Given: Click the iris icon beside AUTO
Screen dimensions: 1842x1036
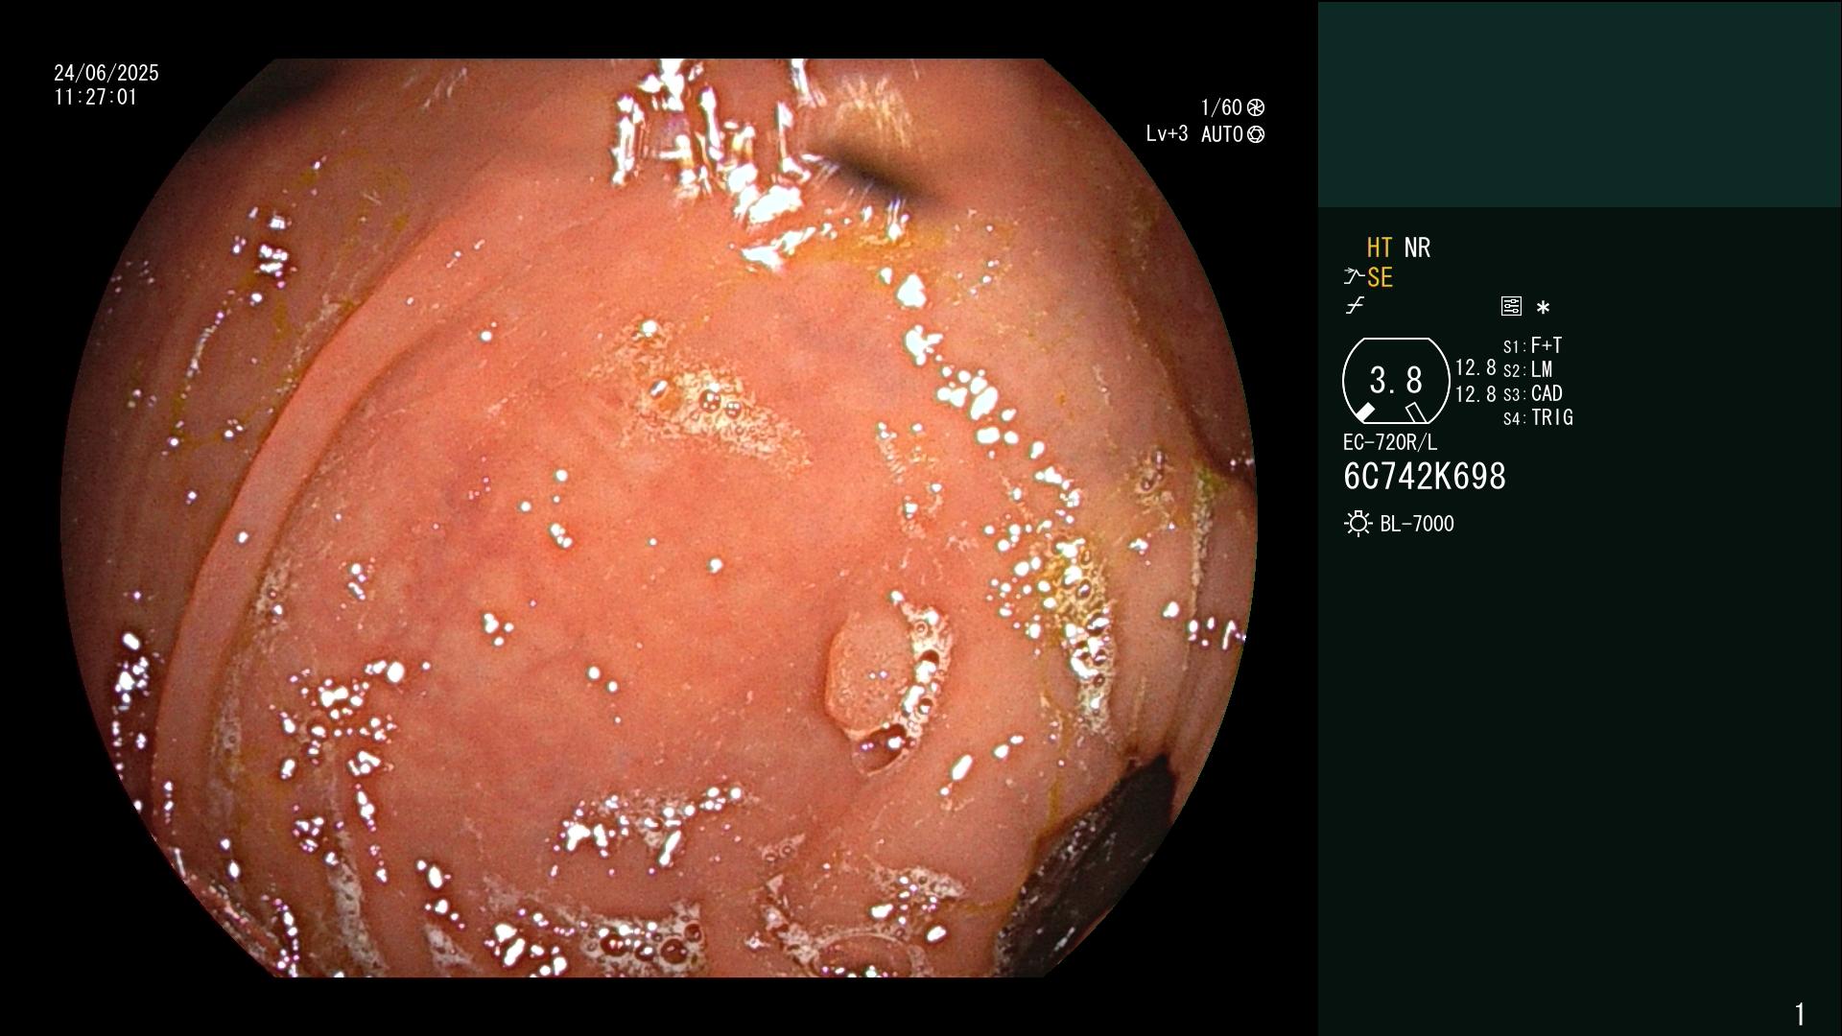Looking at the screenshot, I should (1256, 134).
